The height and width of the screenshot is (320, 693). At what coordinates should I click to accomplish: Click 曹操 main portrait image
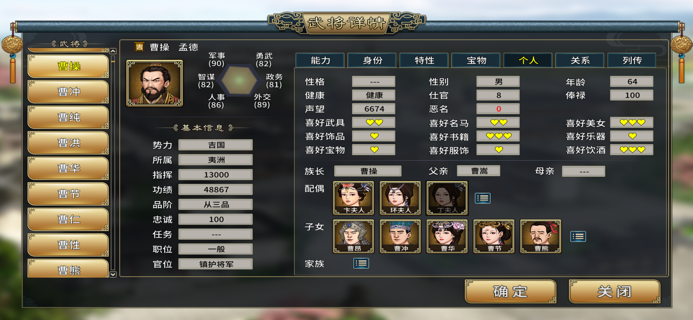point(155,83)
